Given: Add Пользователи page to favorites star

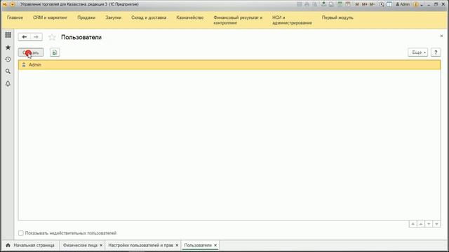Looking at the screenshot, I should 52,37.
